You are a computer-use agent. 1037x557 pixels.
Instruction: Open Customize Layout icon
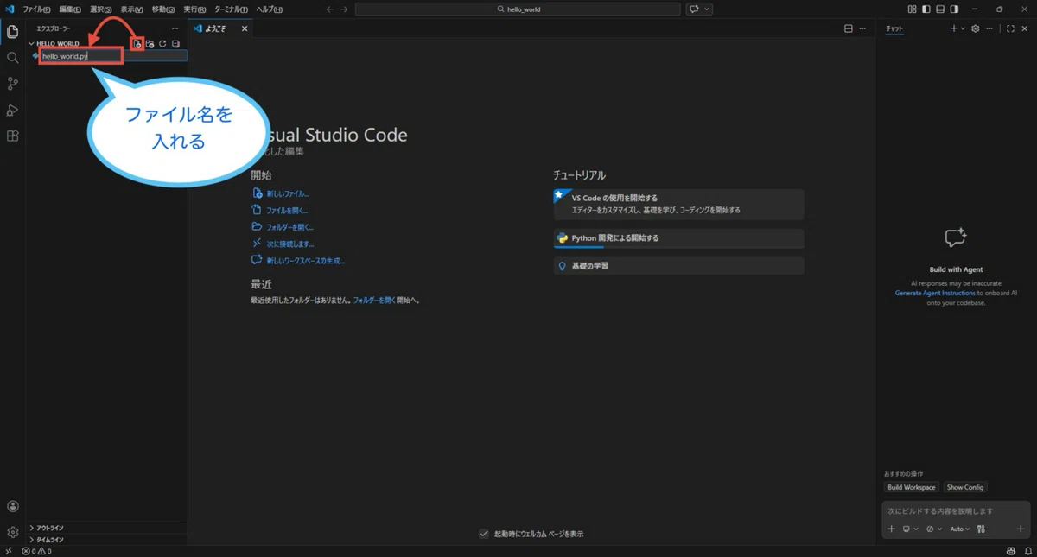[913, 9]
